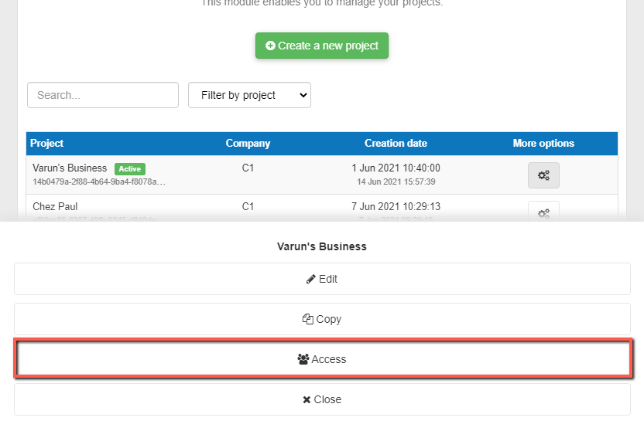Click company C1 in Chez Paul row
The width and height of the screenshot is (644, 431).
248,206
